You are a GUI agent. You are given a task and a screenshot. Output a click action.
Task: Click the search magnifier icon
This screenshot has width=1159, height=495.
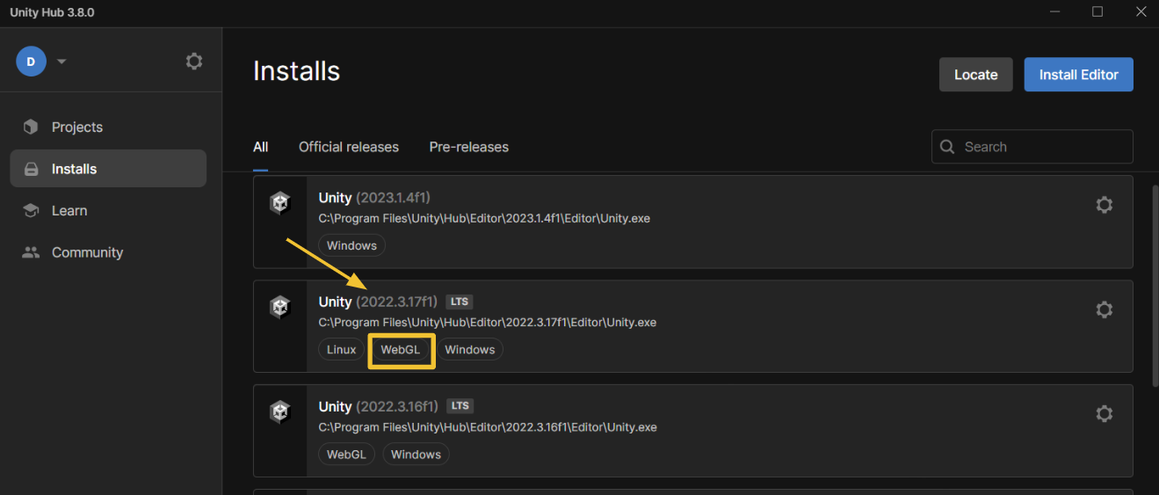[947, 147]
